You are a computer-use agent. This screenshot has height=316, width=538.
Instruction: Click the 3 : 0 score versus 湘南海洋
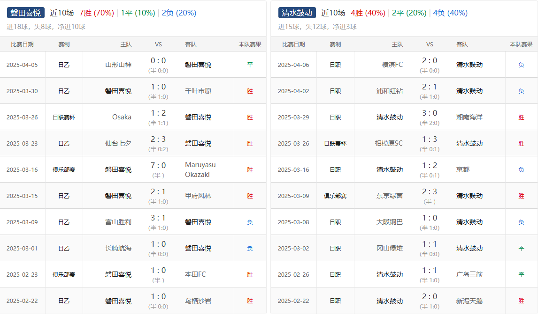pos(430,113)
